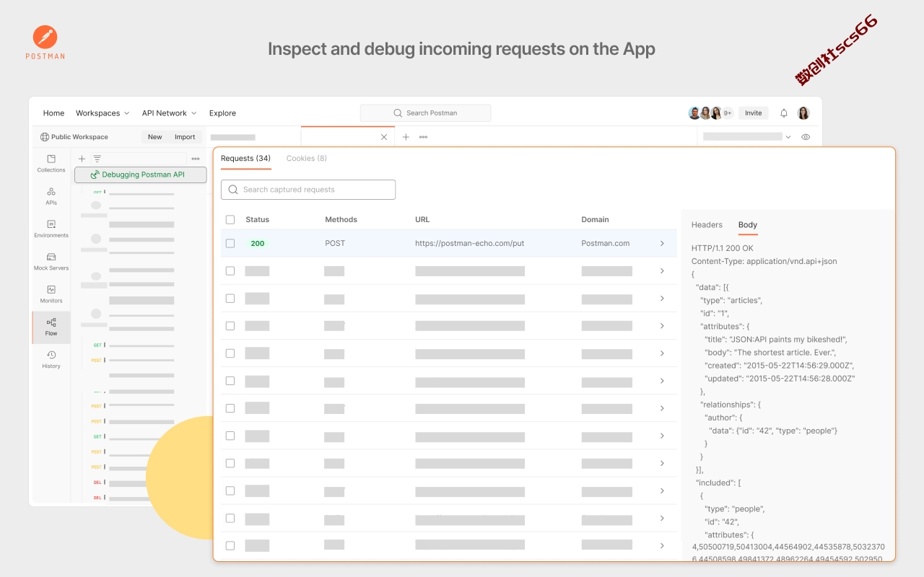Viewport: 924px width, 577px height.
Task: Switch to the Cookies (8) tab
Action: click(306, 159)
